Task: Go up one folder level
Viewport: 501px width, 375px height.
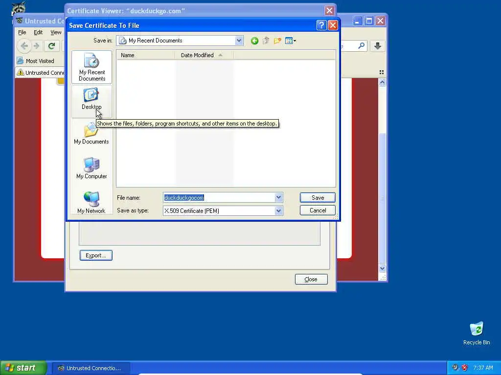Action: (x=266, y=41)
